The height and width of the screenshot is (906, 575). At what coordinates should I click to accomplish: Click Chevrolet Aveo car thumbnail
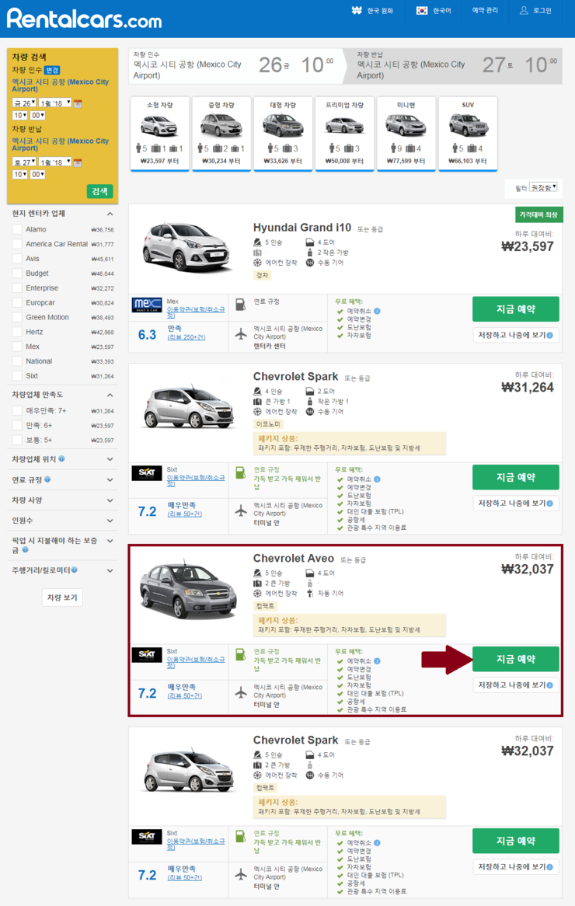click(x=188, y=589)
